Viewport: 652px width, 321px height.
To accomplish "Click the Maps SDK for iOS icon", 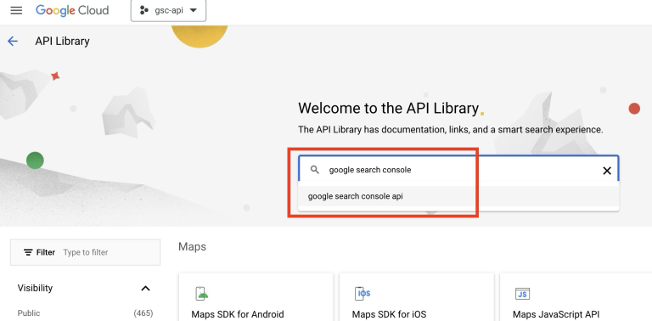I will tap(363, 294).
